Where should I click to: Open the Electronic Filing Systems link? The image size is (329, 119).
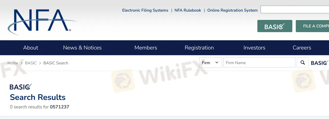[x=145, y=10]
